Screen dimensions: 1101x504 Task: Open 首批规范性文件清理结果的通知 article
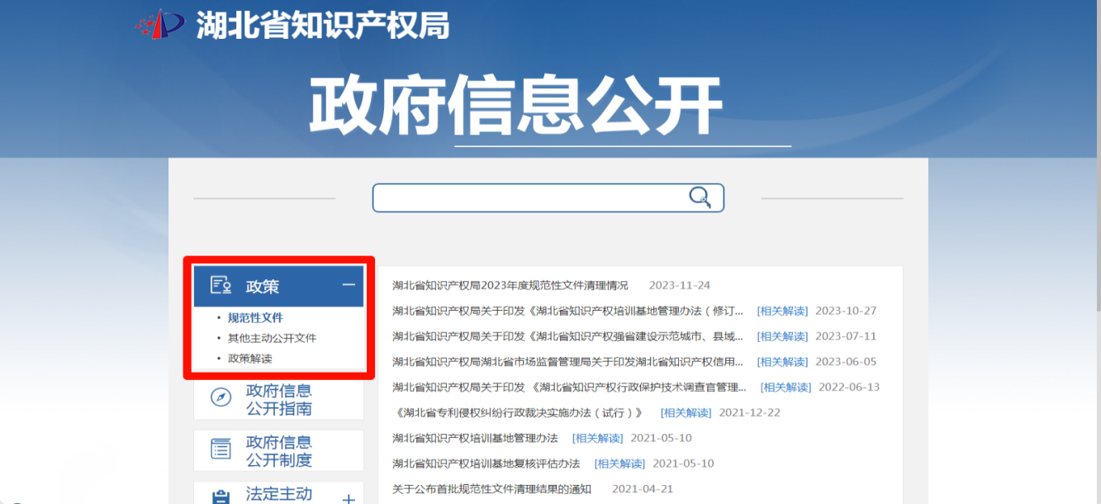coord(491,488)
